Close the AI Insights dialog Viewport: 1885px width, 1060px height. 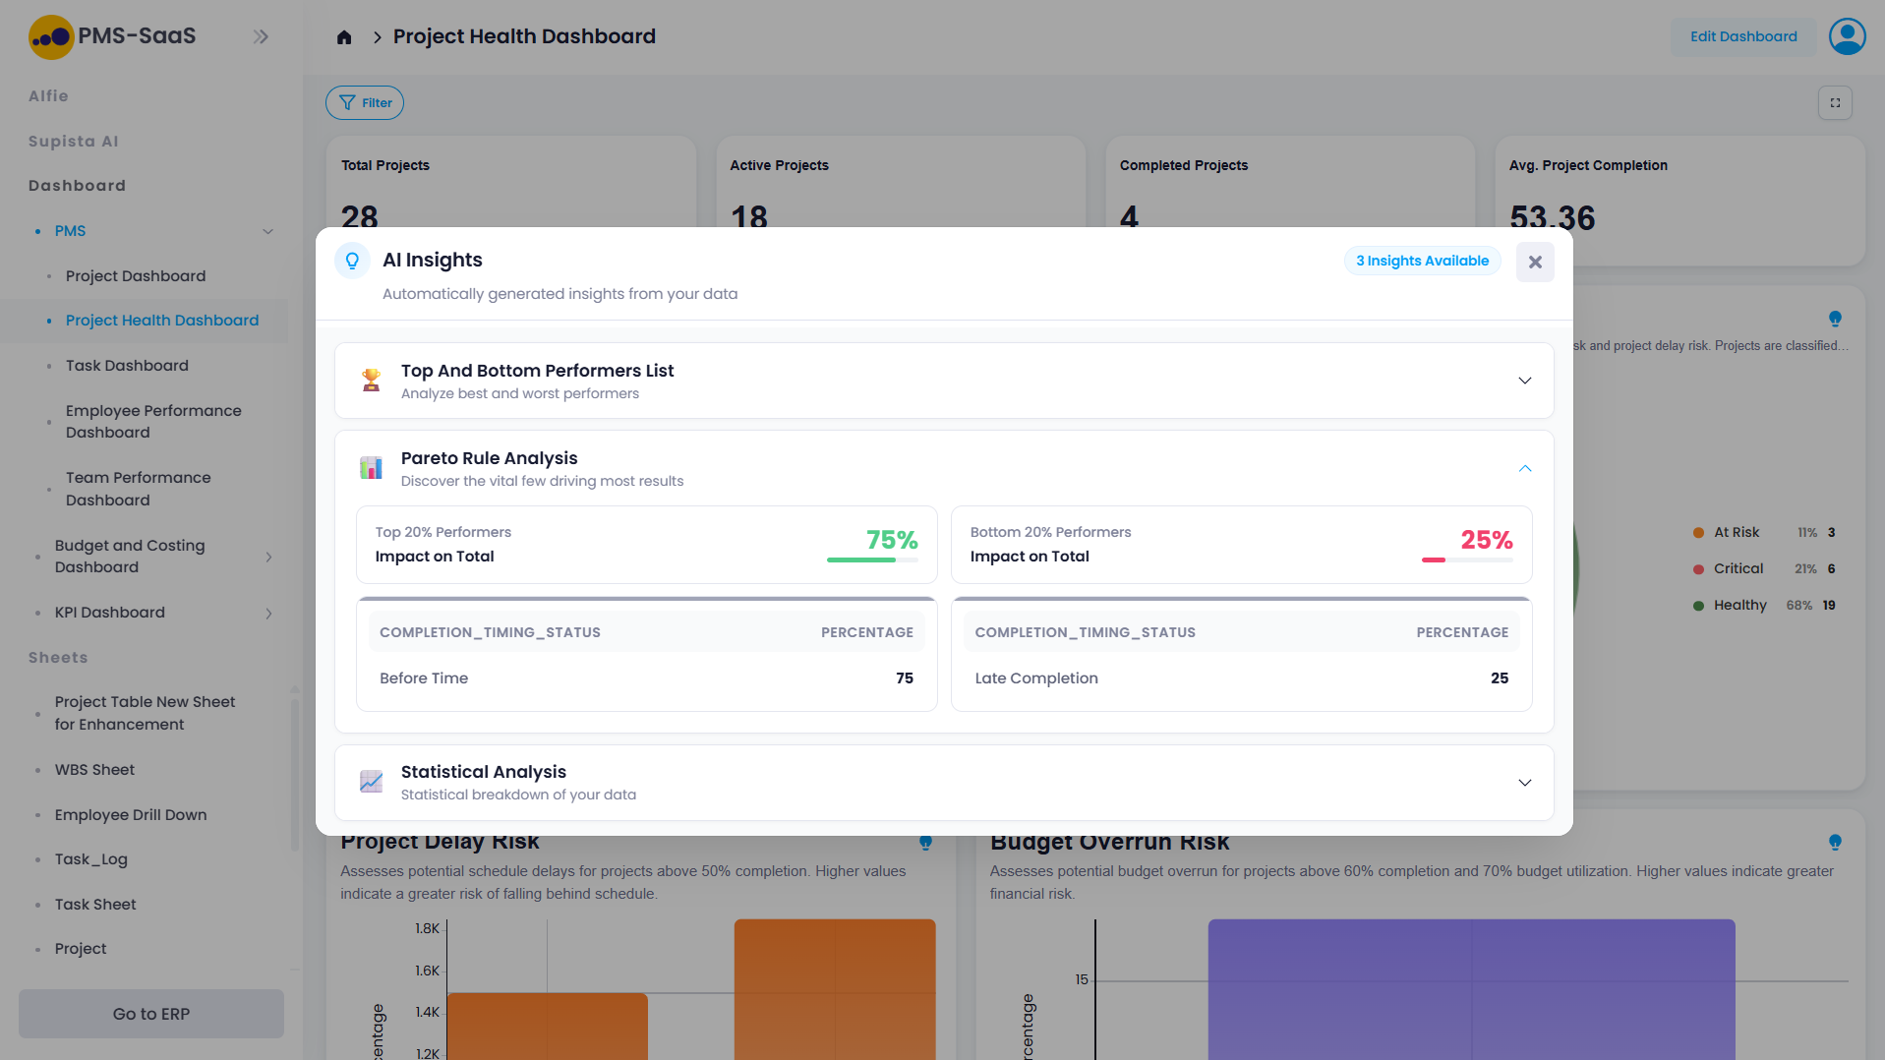pos(1534,262)
